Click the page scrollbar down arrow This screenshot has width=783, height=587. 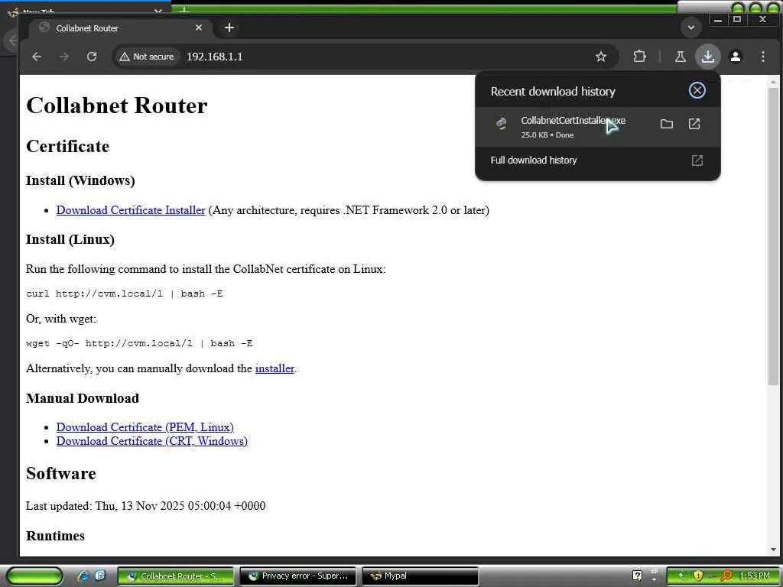(x=774, y=550)
